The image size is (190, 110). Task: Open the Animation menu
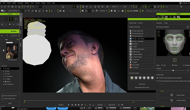(20, 3)
